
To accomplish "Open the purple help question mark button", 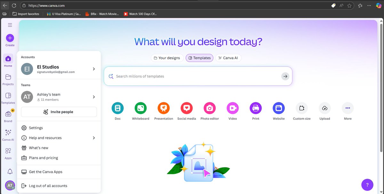I will click(x=367, y=185).
